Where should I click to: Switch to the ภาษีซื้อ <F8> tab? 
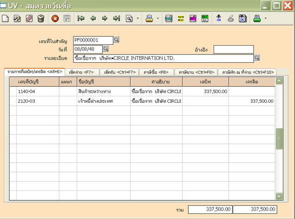pyautogui.click(x=156, y=72)
